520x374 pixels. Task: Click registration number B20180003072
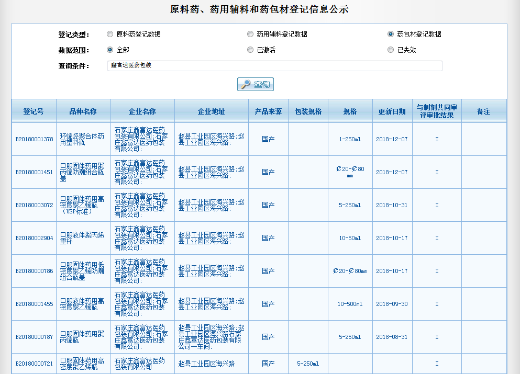pyautogui.click(x=34, y=205)
